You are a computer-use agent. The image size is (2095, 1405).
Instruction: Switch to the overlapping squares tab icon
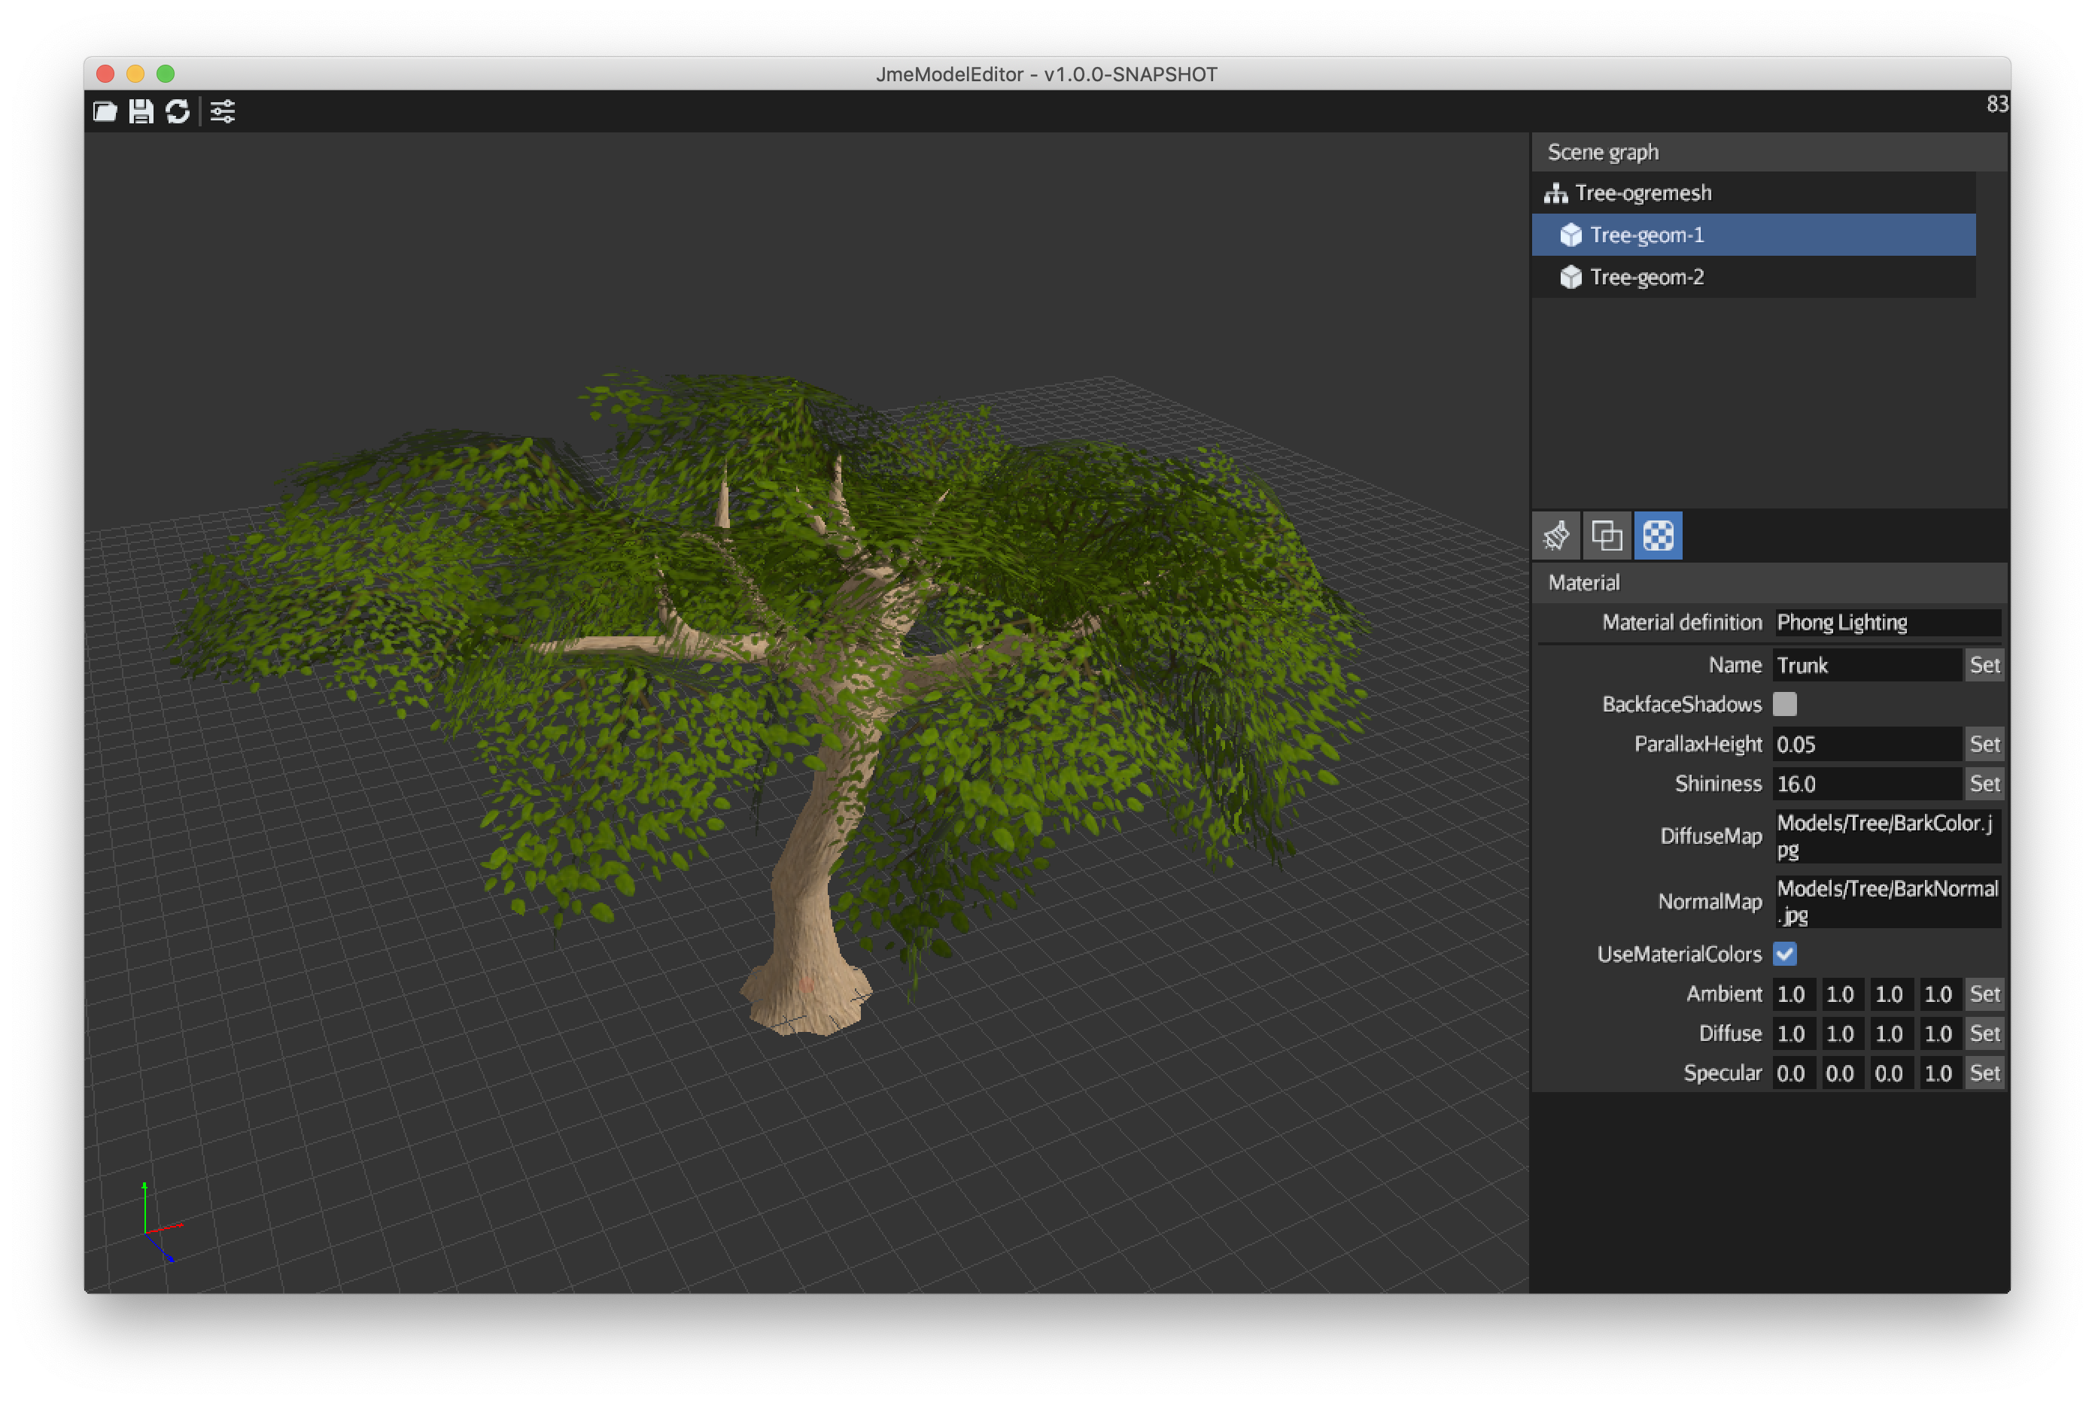coord(1607,536)
